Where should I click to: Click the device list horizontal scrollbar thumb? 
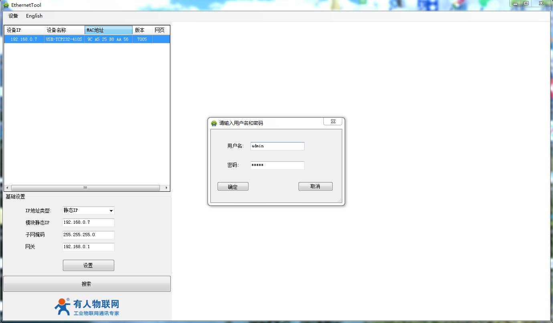pos(85,188)
